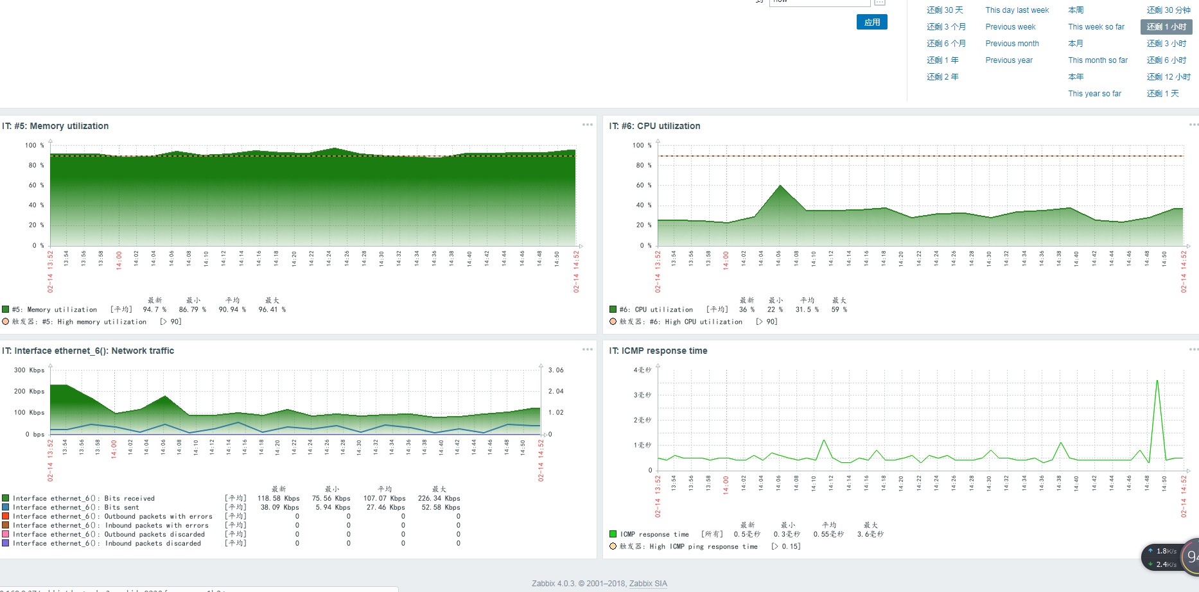Viewport: 1199px width, 592px height.
Task: Select the 还剩 30 分钟 range
Action: pyautogui.click(x=1168, y=10)
